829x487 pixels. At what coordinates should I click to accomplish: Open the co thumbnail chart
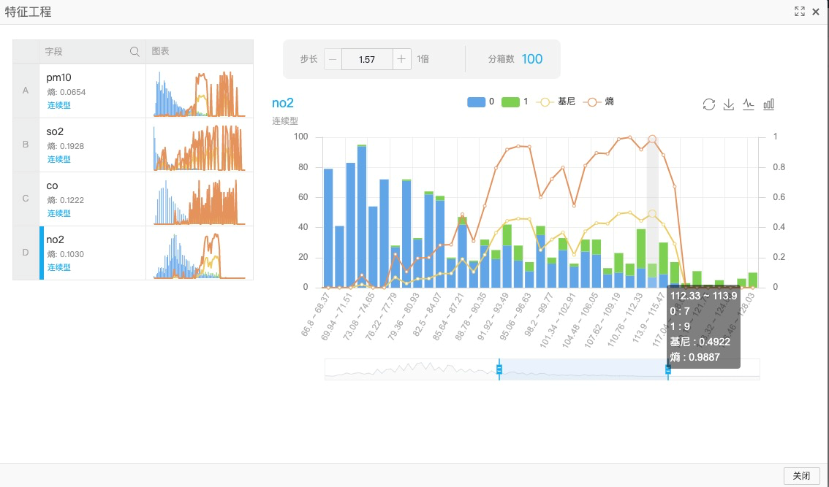pos(200,202)
